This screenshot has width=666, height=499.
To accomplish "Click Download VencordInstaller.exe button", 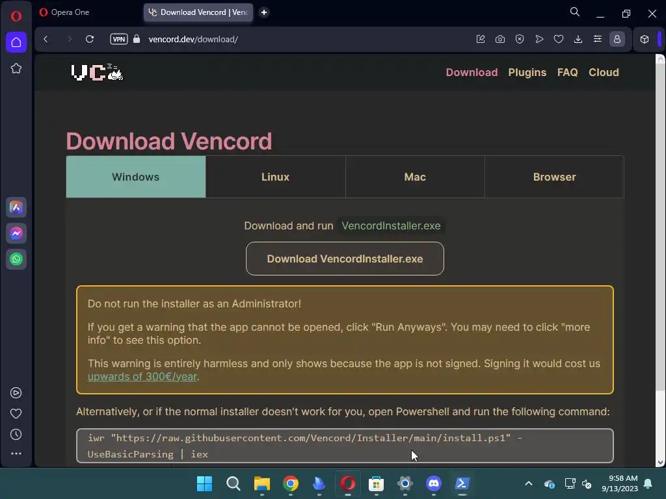I will [x=345, y=259].
